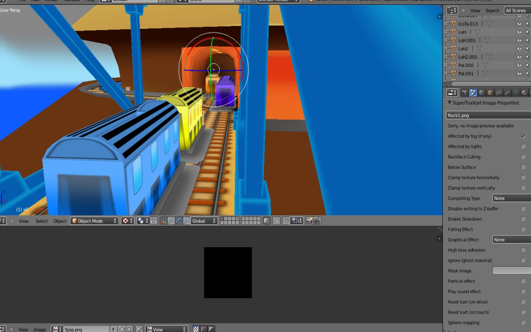Enable the Backface Culling checkbox
This screenshot has width=531, height=332.
click(x=523, y=157)
